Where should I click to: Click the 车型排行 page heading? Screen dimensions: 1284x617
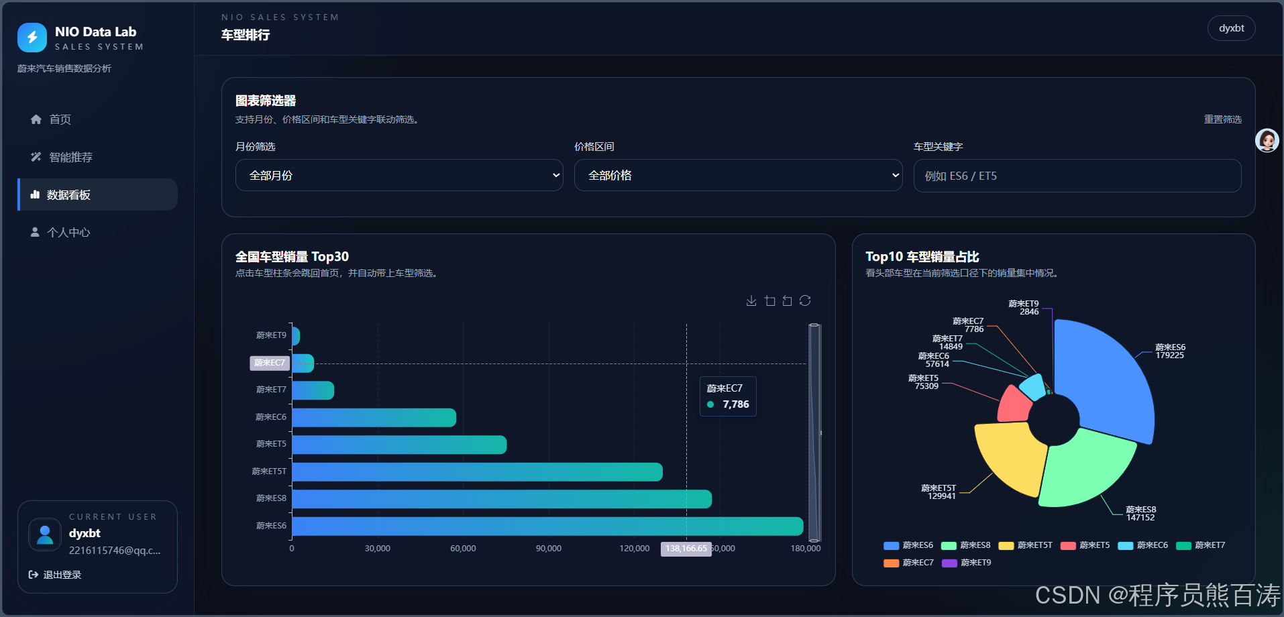pos(246,35)
